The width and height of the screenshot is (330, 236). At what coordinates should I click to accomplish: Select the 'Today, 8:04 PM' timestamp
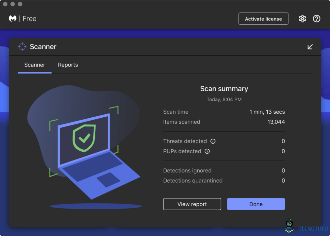pos(224,100)
